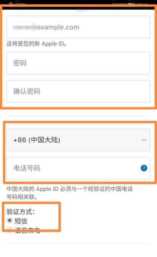
Task: Click the 短信 option label text
Action: pos(21,221)
